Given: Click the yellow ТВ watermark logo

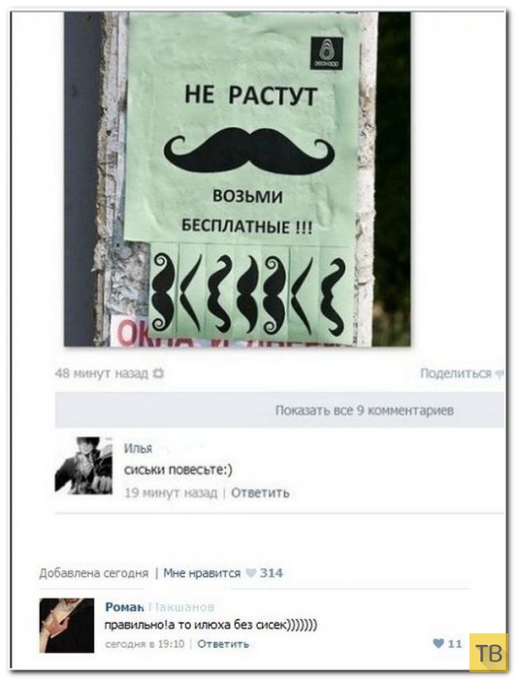Looking at the screenshot, I should click(x=489, y=652).
